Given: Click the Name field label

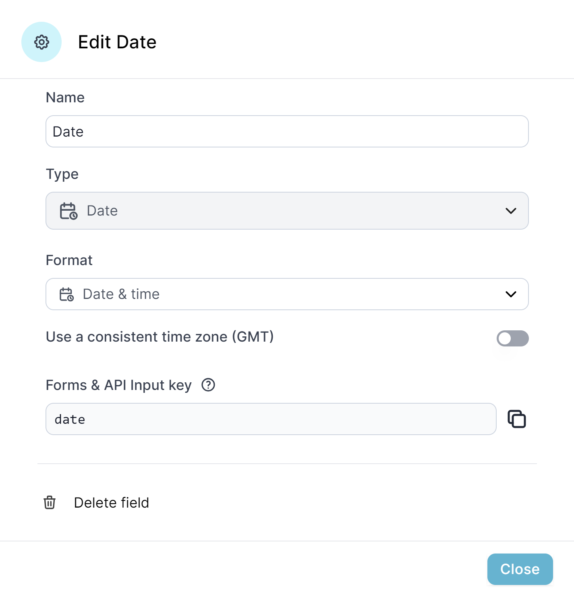Looking at the screenshot, I should tap(65, 97).
